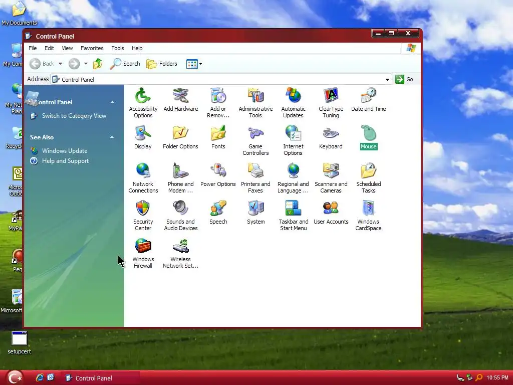
Task: Open Add Hardware wizard icon
Action: 180,100
